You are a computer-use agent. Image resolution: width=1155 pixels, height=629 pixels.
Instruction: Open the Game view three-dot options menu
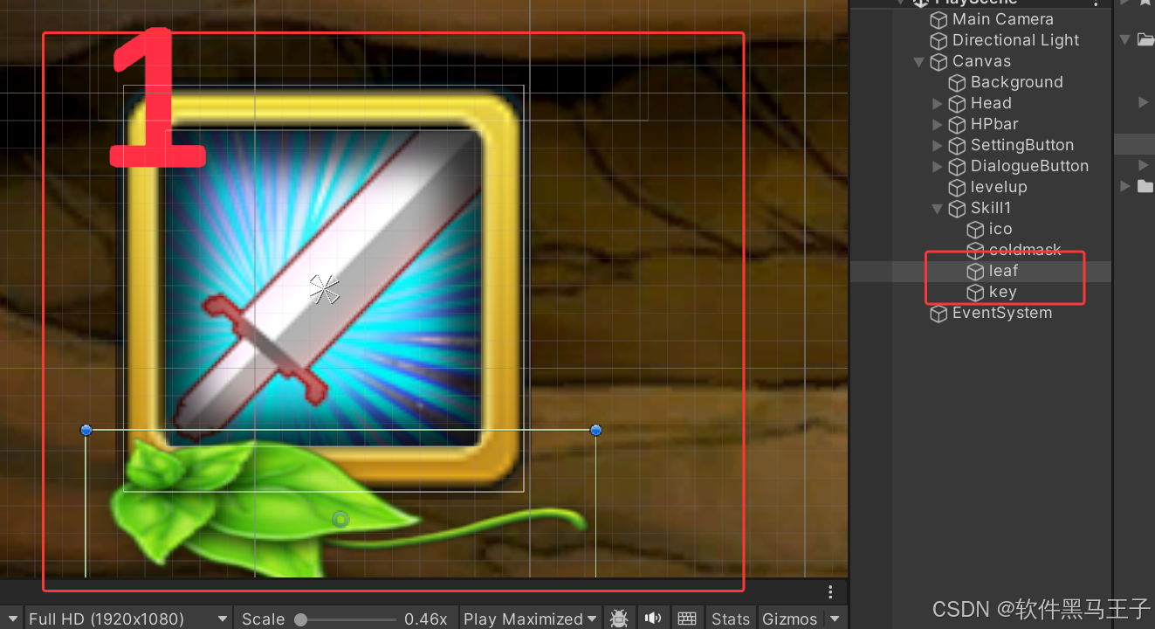tap(830, 591)
